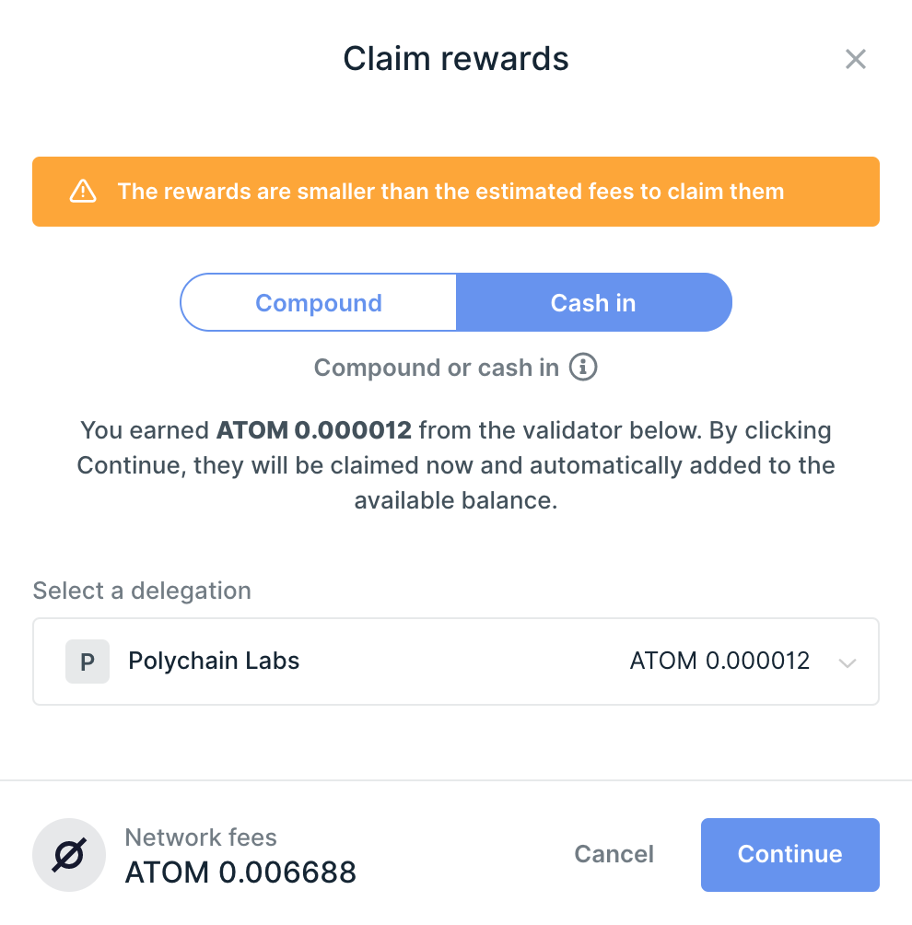Image resolution: width=912 pixels, height=925 pixels.
Task: Switch to the Compound option
Action: click(319, 303)
